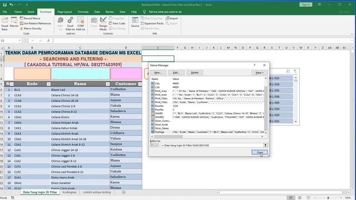Image resolution: width=356 pixels, height=200 pixels.
Task: Toggle Use Relative References
Action: (x=36, y=23)
